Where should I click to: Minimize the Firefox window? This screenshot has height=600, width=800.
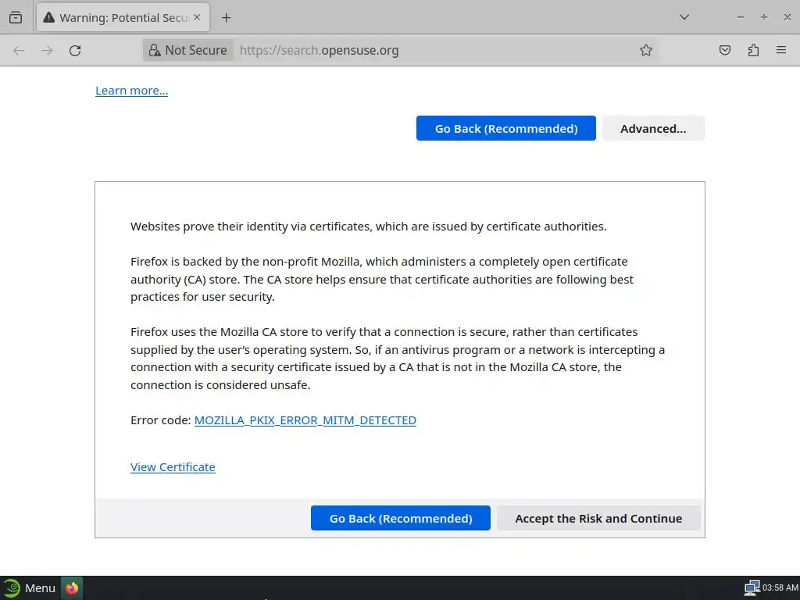coord(741,17)
